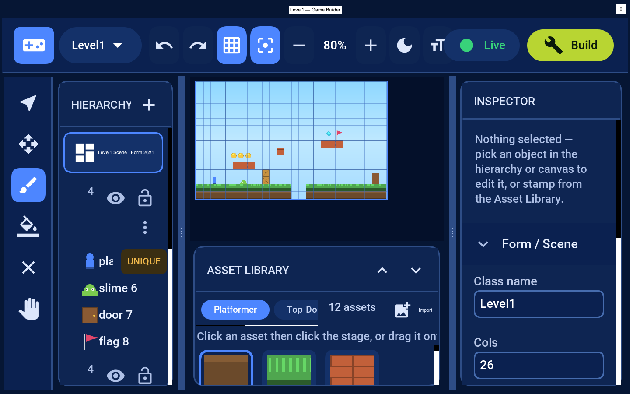Select the Level1 Scene hierarchy card
Image resolution: width=630 pixels, height=394 pixels.
click(113, 152)
